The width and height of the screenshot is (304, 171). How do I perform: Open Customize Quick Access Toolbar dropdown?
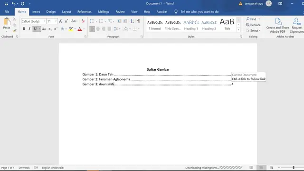(x=30, y=4)
